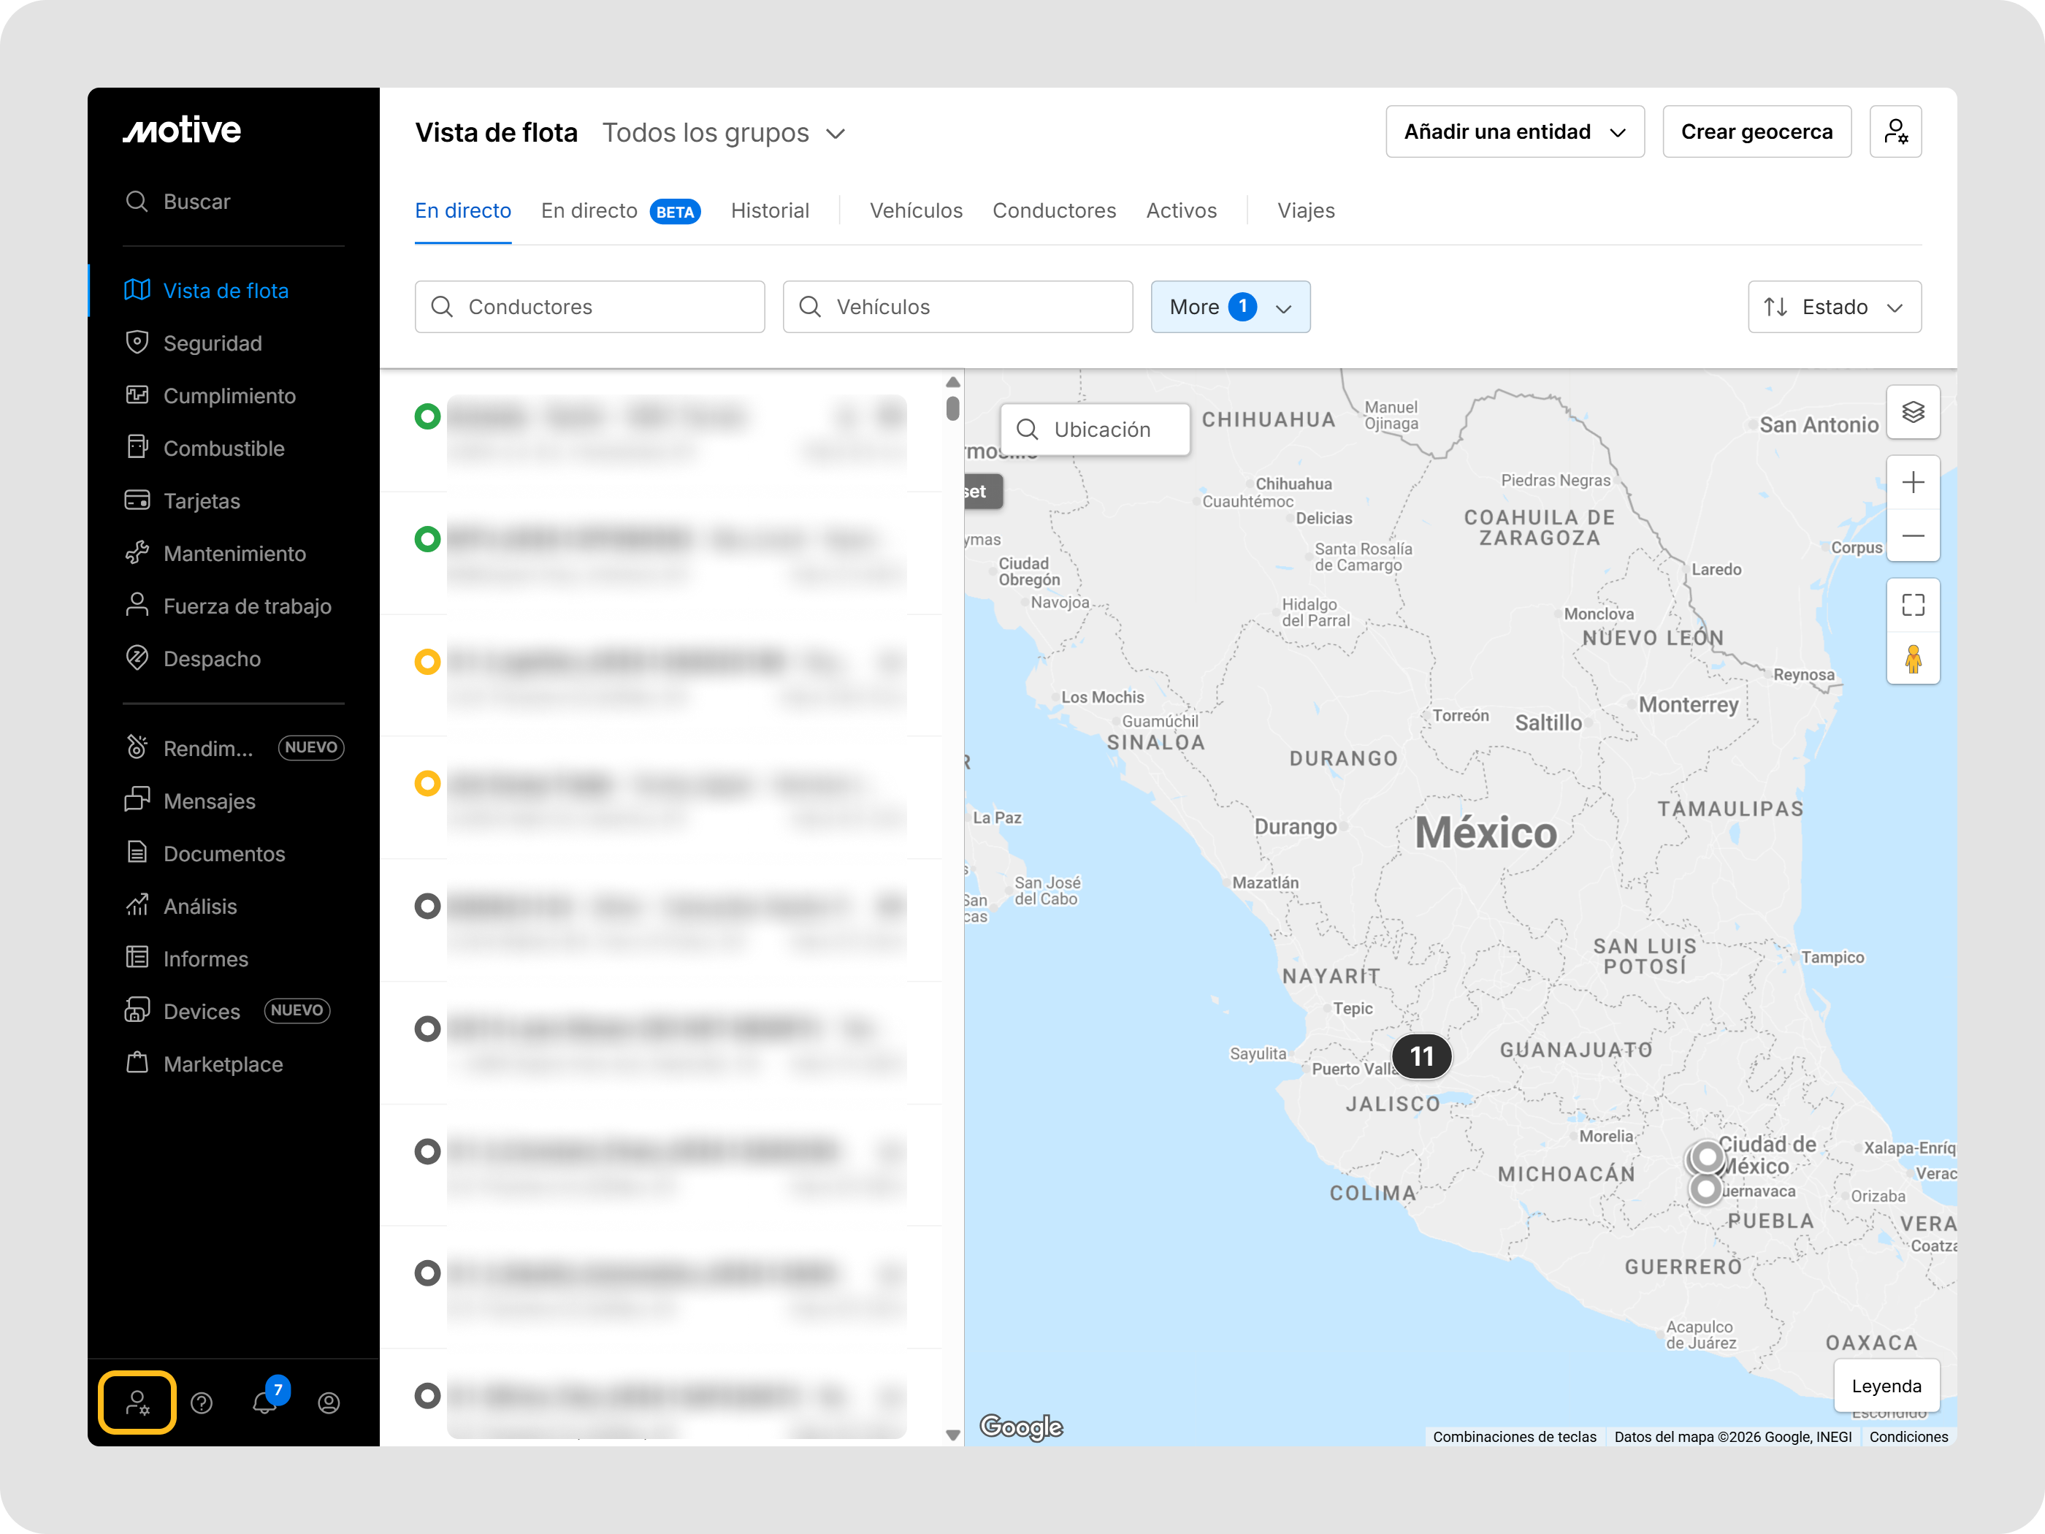
Task: Open the user profile icon in sidebar
Action: tap(328, 1403)
